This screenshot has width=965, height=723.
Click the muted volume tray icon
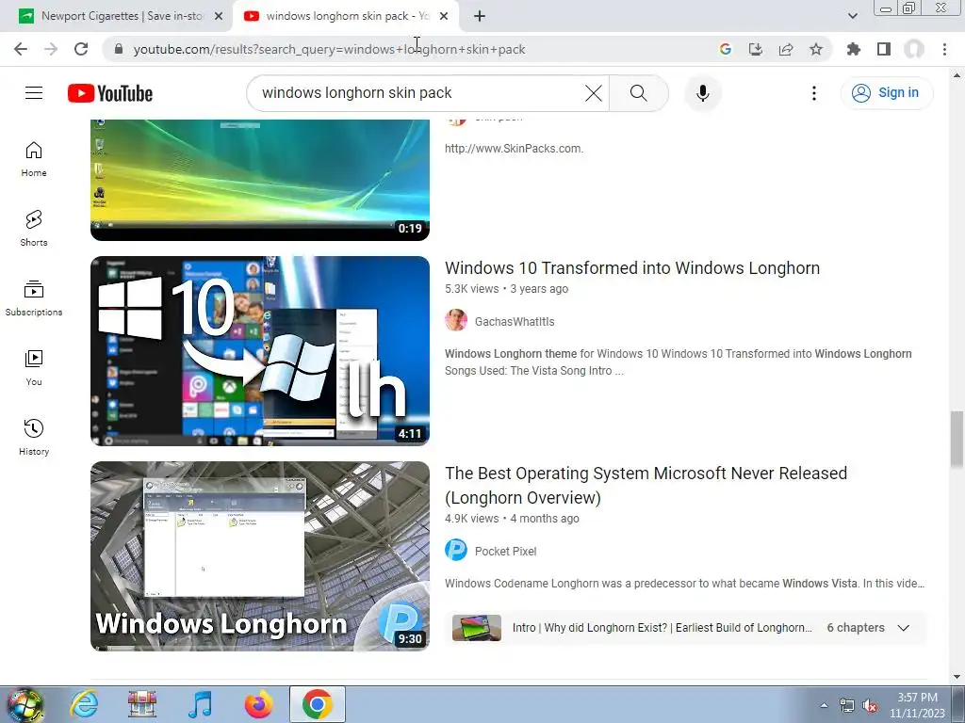870,706
